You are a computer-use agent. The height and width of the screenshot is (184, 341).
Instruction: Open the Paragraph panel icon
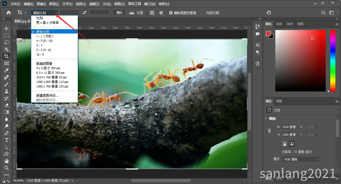pyautogui.click(x=257, y=52)
